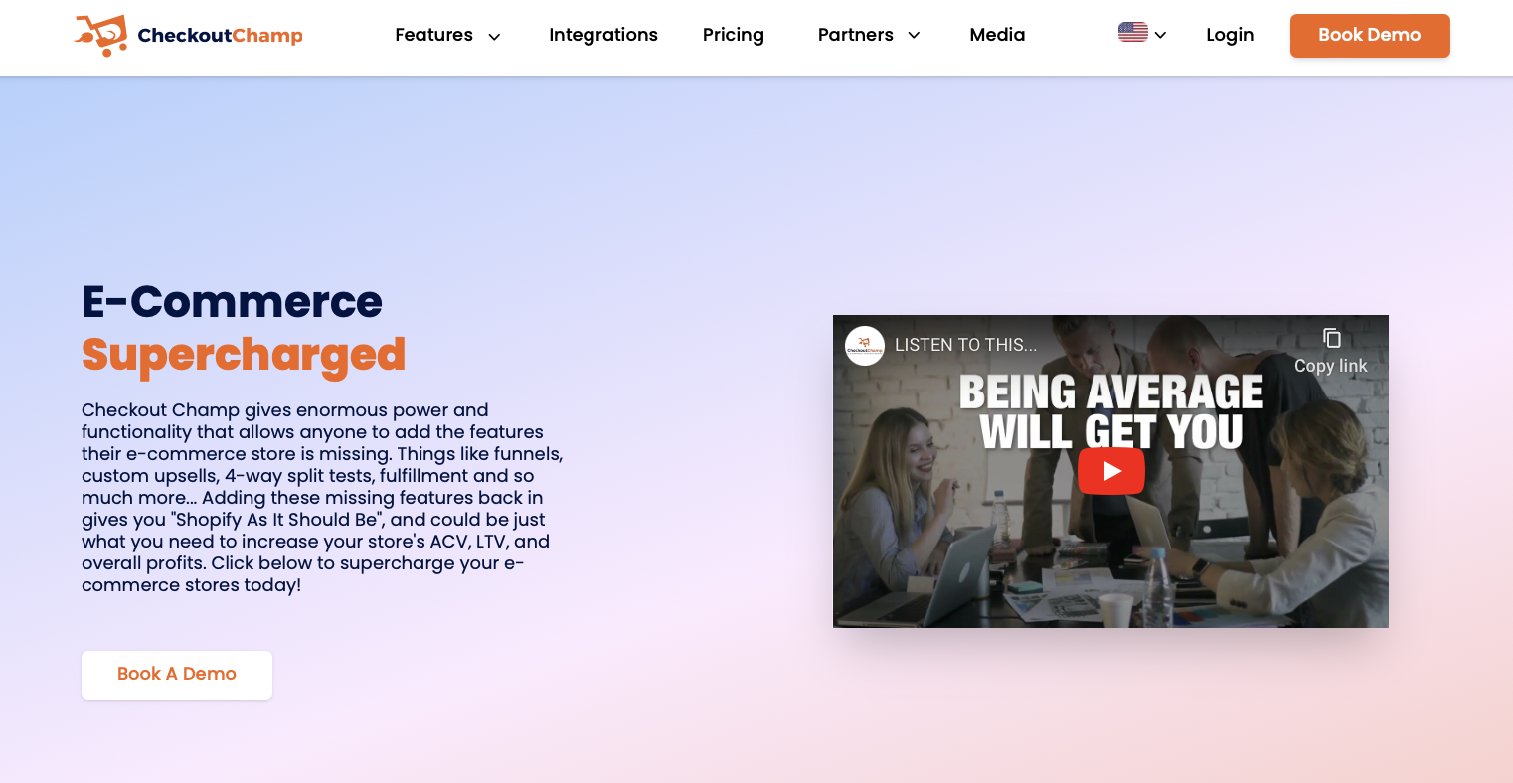The width and height of the screenshot is (1513, 783).
Task: Select the US flag language icon
Action: point(1133,32)
